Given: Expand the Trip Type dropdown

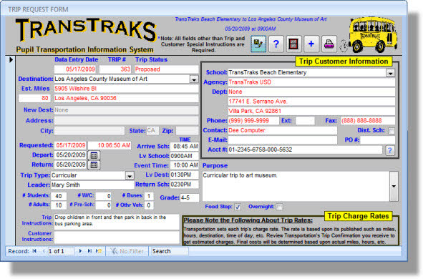Looking at the screenshot, I should point(130,176).
